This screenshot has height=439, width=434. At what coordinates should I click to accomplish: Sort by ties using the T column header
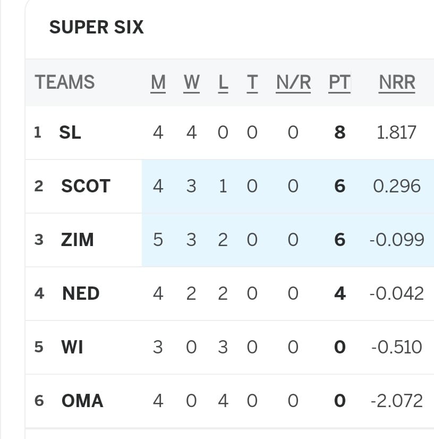click(x=252, y=82)
